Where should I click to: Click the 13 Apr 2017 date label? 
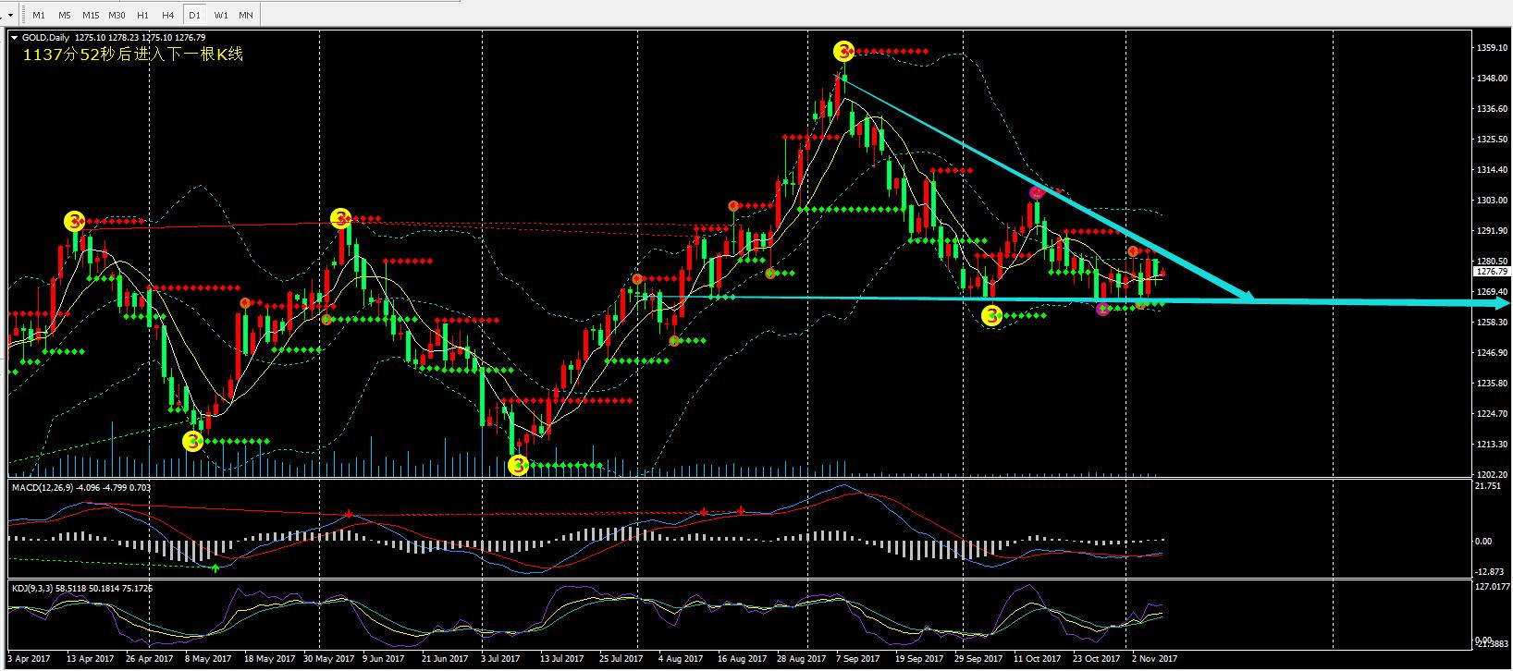pos(91,659)
